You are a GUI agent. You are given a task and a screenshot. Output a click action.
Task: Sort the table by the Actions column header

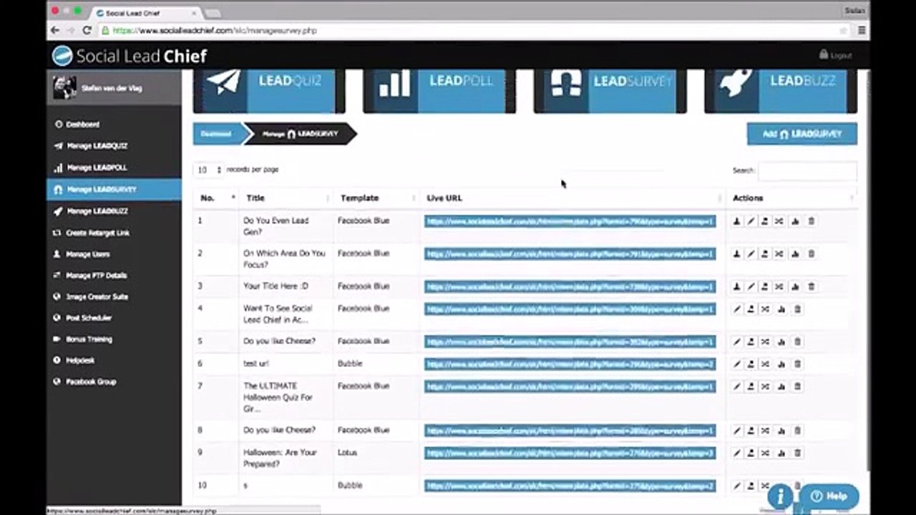[791, 198]
